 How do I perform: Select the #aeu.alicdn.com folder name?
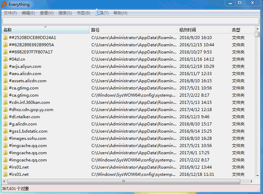pos(25,74)
